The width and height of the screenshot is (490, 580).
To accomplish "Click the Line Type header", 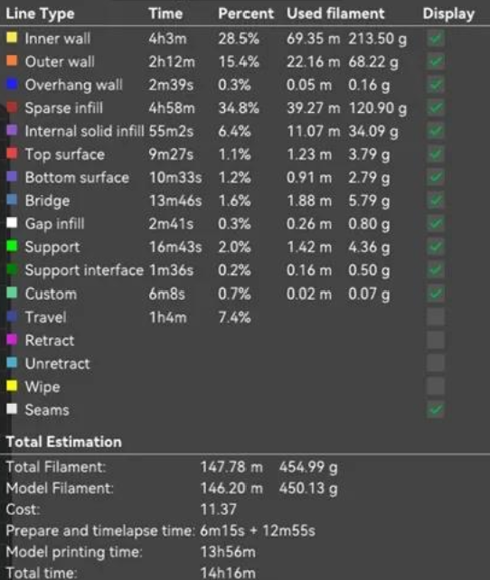I will pos(40,14).
